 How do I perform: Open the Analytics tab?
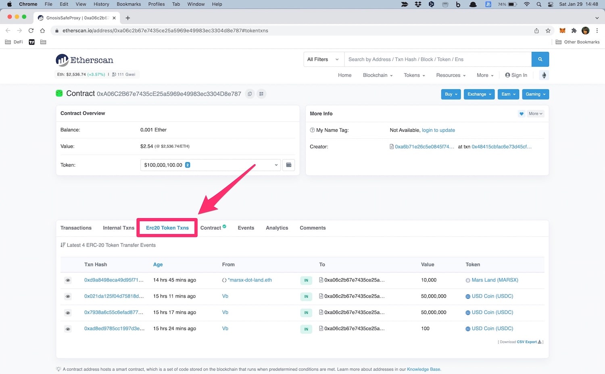click(277, 228)
